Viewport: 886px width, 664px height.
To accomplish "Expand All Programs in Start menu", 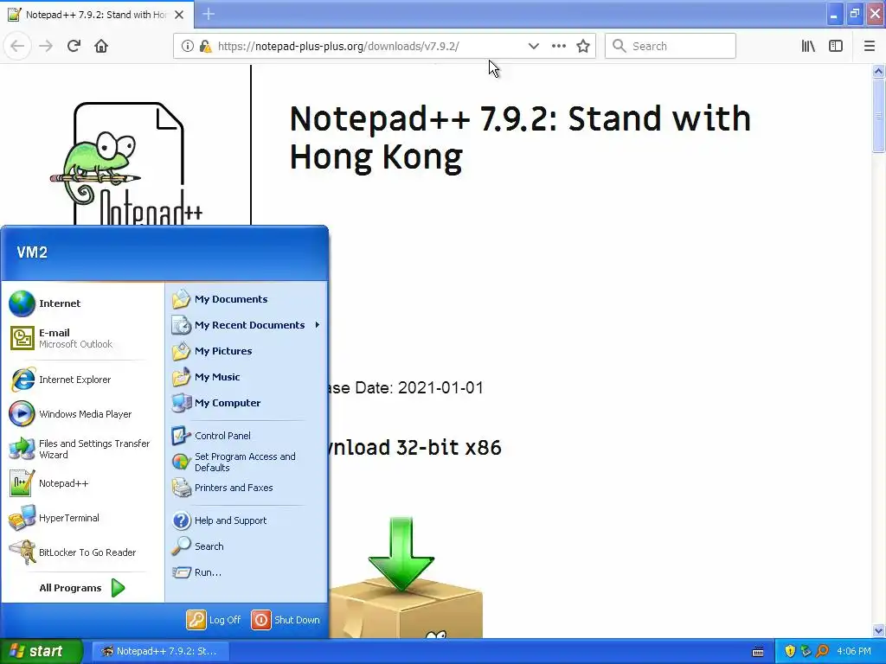I will 82,588.
